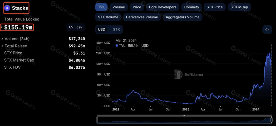Enable the Commits metric
Screen dimensions: 276x126
(192, 7)
